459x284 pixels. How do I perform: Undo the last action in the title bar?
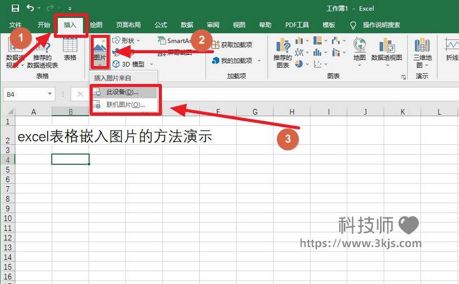[x=30, y=8]
